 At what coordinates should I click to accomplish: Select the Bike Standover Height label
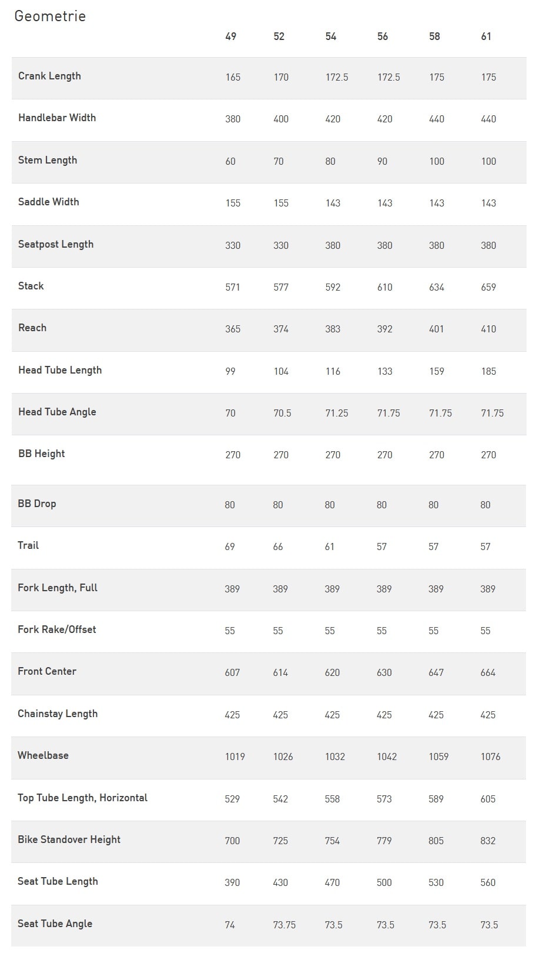pos(69,839)
